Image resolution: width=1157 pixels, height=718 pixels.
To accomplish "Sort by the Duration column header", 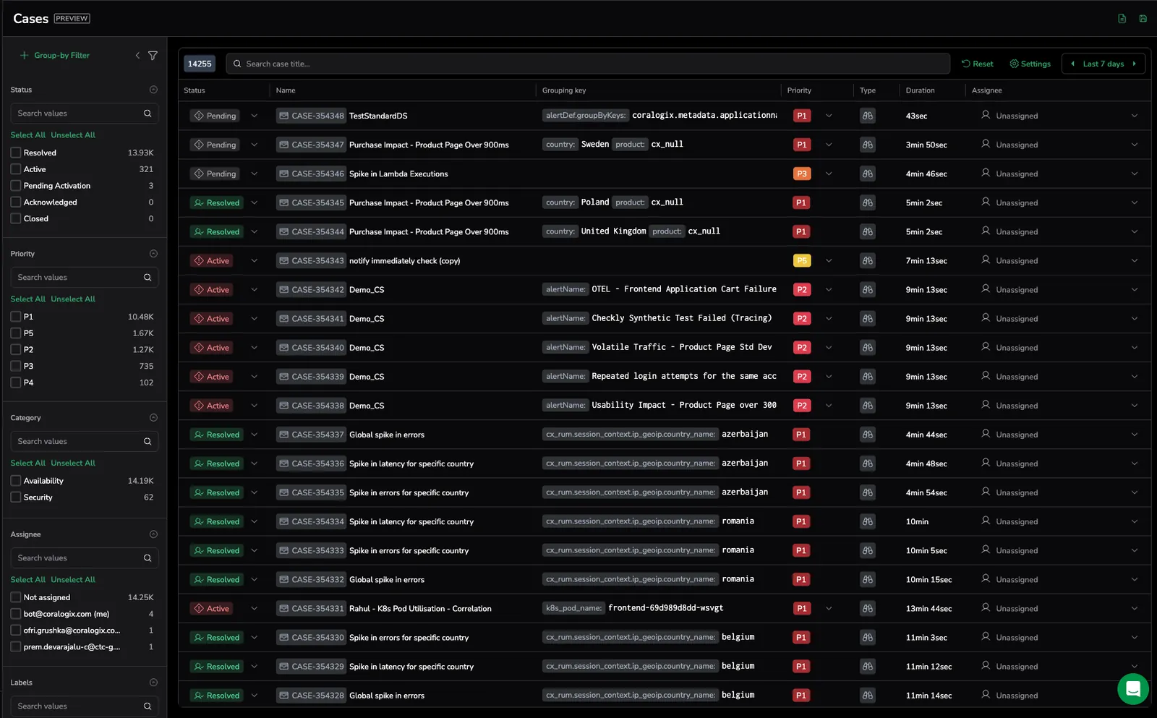I will 920,90.
